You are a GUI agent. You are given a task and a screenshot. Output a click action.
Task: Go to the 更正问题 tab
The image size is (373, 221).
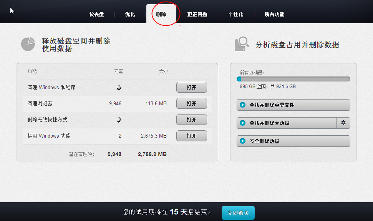(x=197, y=14)
